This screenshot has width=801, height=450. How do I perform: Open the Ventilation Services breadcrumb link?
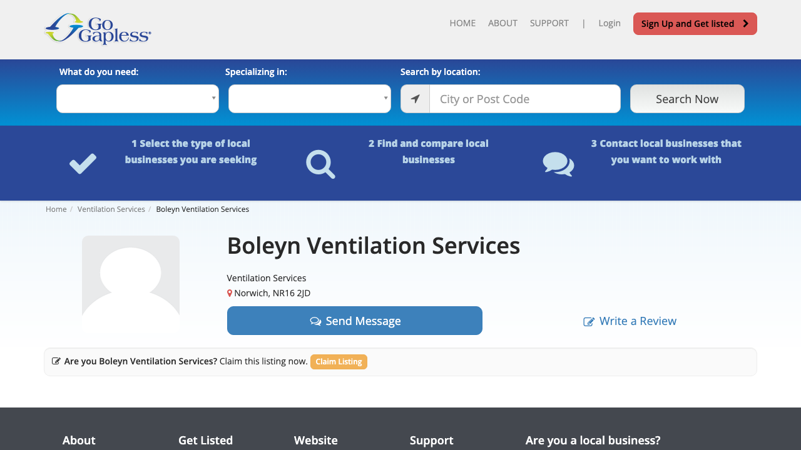111,209
